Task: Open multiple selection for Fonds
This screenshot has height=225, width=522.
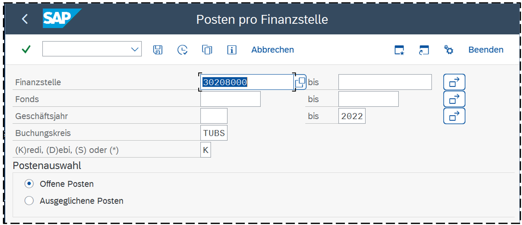Action: click(454, 99)
